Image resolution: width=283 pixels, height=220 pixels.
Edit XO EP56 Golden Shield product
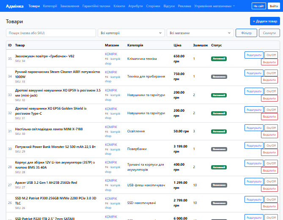254,110
